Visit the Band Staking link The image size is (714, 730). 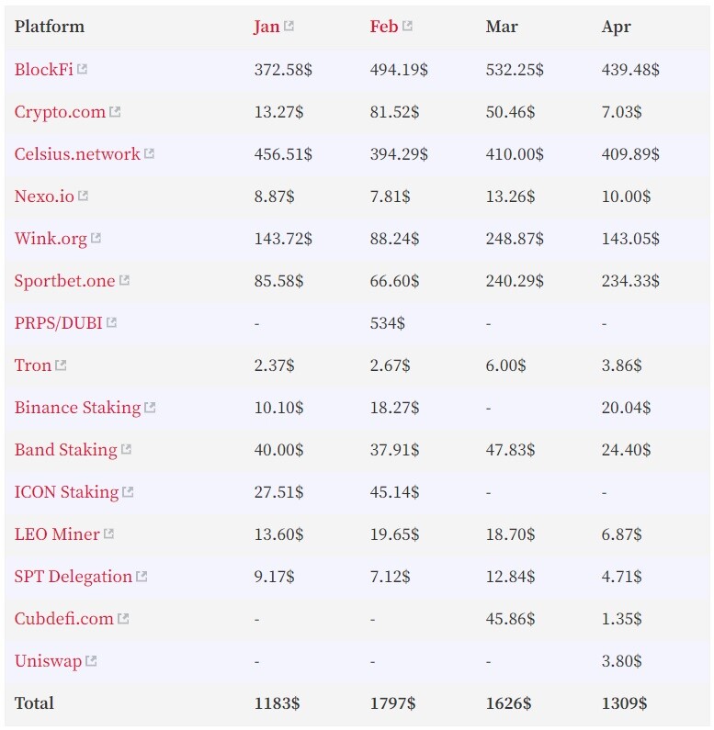(x=66, y=450)
